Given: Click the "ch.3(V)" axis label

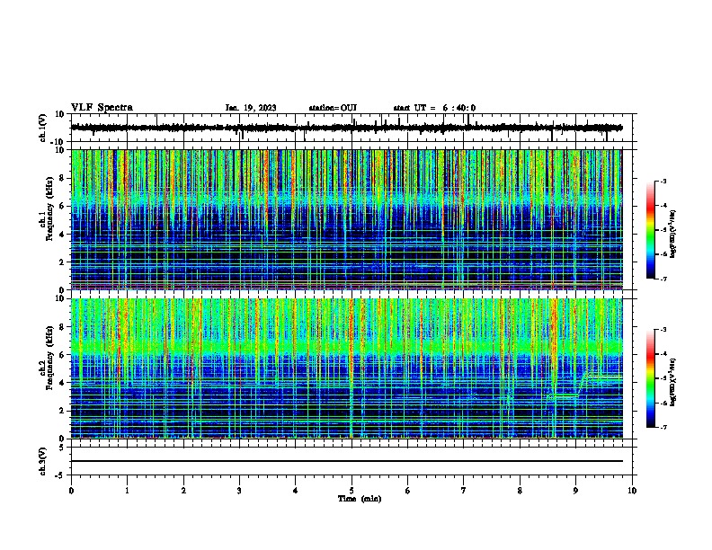Looking at the screenshot, I should point(43,461).
